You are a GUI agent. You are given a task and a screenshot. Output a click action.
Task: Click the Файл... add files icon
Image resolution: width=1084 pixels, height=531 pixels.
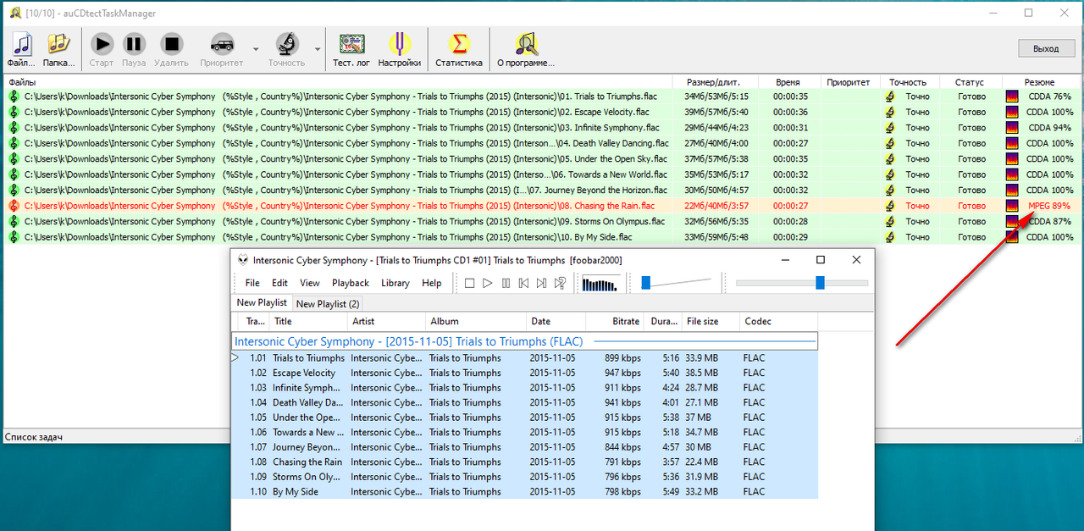coord(22,44)
